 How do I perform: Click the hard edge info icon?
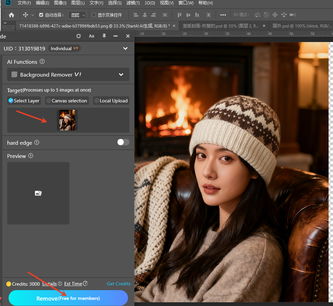36,143
